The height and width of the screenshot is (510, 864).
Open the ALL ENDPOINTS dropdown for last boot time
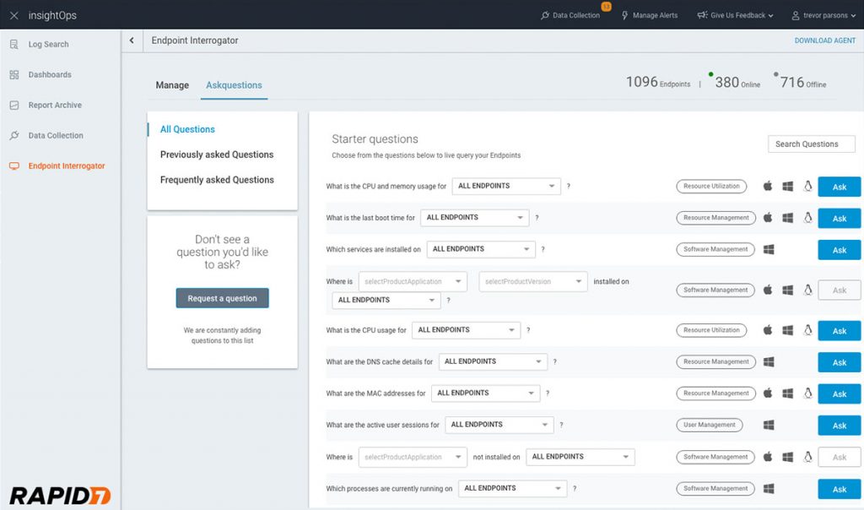click(474, 218)
